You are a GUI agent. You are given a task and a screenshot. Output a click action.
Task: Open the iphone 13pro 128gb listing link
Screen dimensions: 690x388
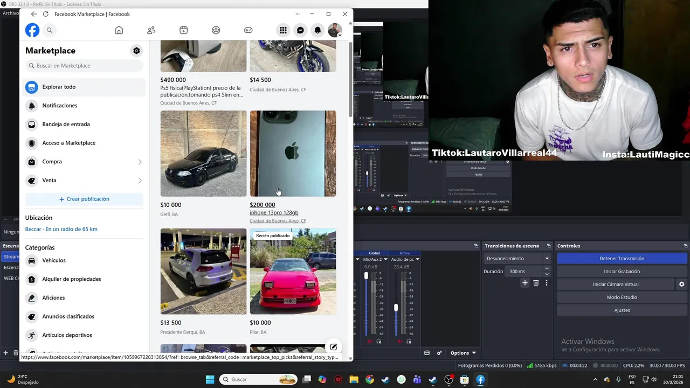click(x=274, y=212)
